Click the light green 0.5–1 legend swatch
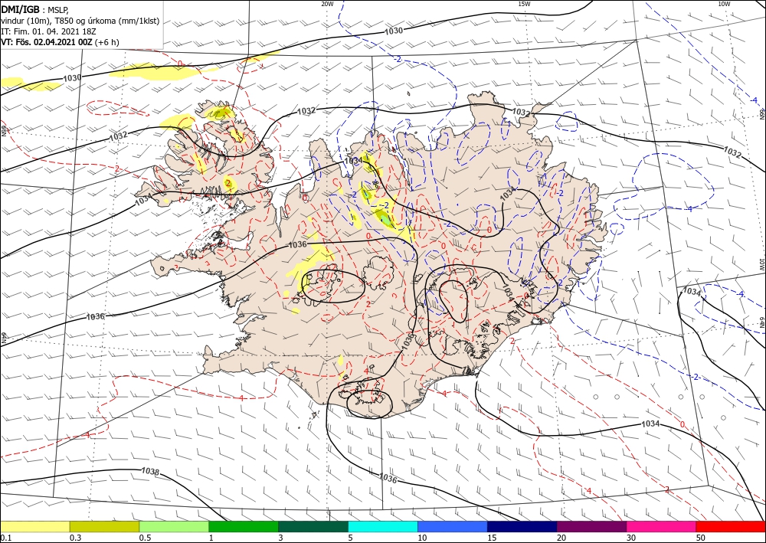 [174, 526]
